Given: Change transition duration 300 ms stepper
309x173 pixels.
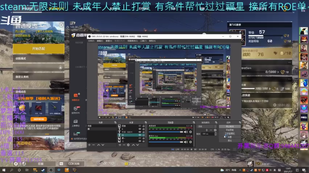Looking at the screenshot, I should pos(216,134).
